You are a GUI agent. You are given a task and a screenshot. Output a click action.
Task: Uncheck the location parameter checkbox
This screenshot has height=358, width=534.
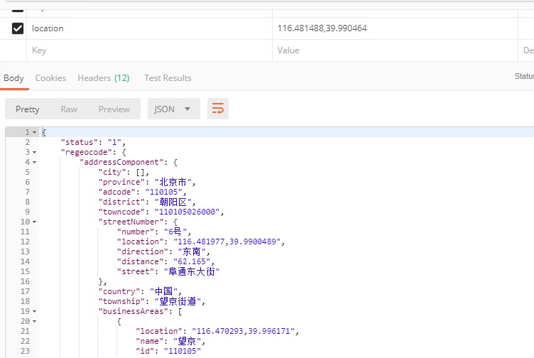pyautogui.click(x=17, y=28)
